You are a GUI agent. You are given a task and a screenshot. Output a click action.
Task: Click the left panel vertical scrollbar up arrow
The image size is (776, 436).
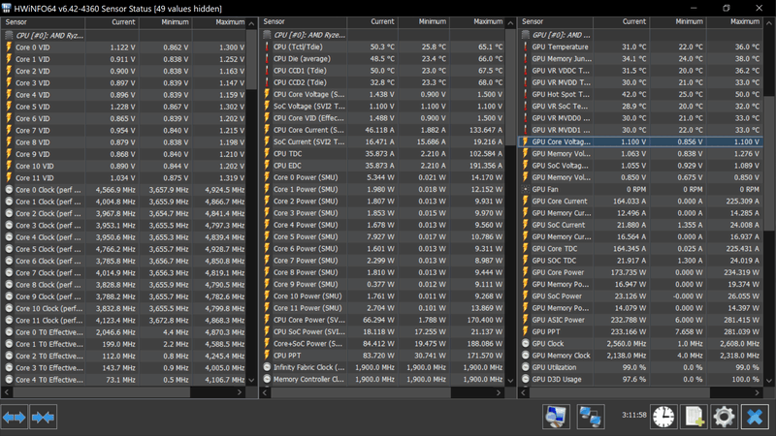pos(251,23)
